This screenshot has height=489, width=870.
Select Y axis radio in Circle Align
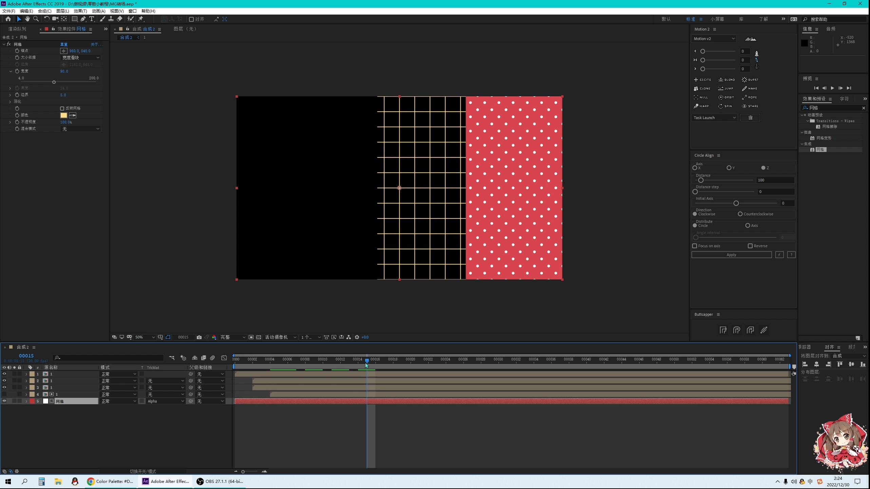point(729,168)
